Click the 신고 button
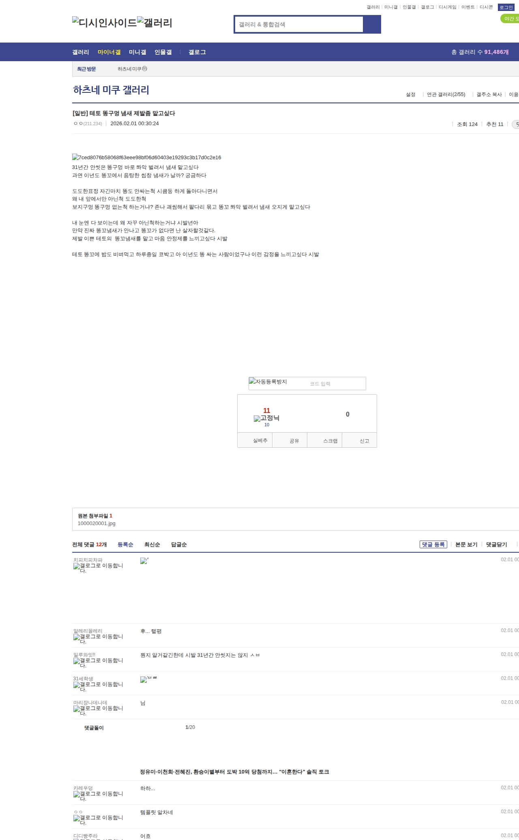The image size is (519, 840). [360, 440]
